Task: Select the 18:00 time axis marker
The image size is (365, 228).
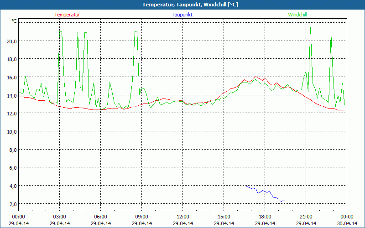Action: click(265, 217)
